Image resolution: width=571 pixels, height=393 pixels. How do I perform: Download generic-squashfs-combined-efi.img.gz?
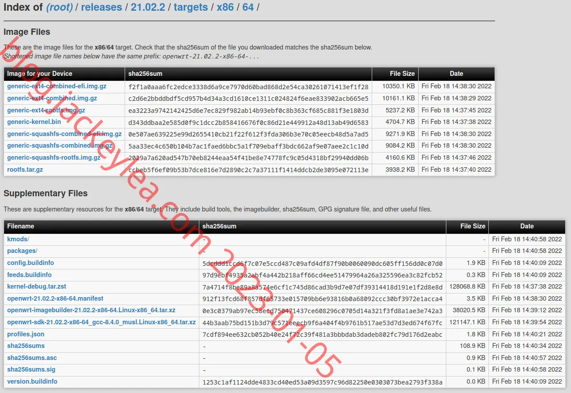click(64, 134)
